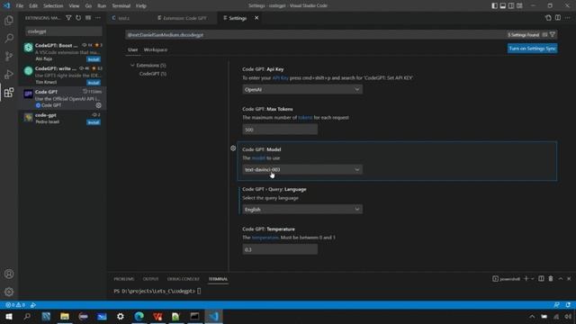Viewport: 576px width, 324px height.
Task: Open the Help menu
Action: pyautogui.click(x=141, y=5)
